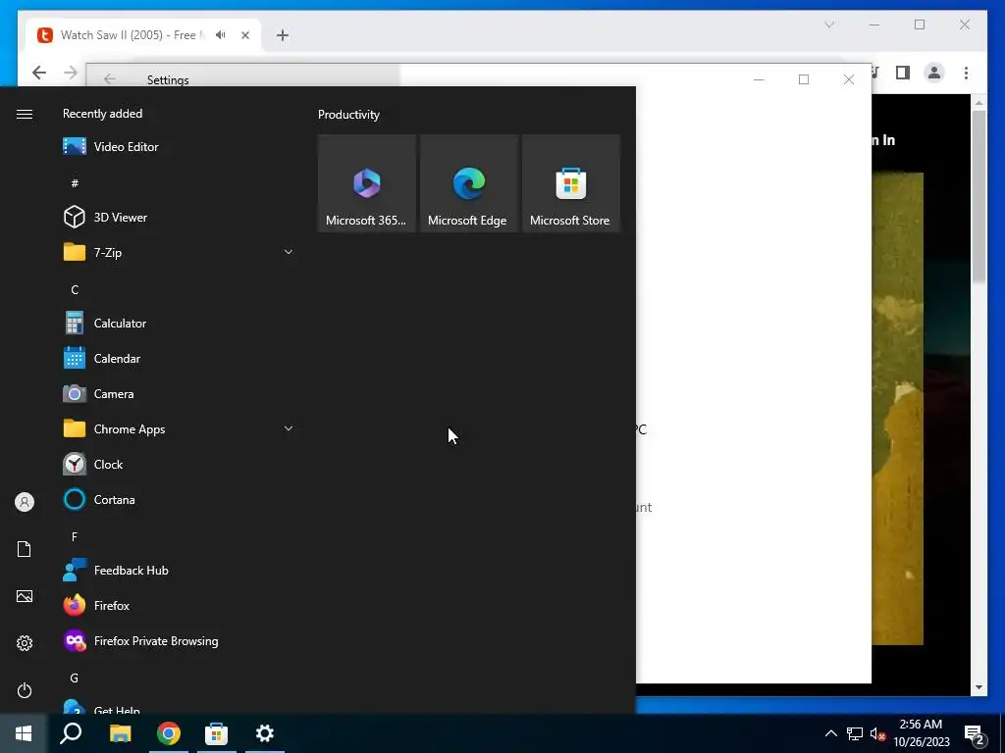Click the Recently added header
This screenshot has width=1005, height=753.
pos(102,114)
